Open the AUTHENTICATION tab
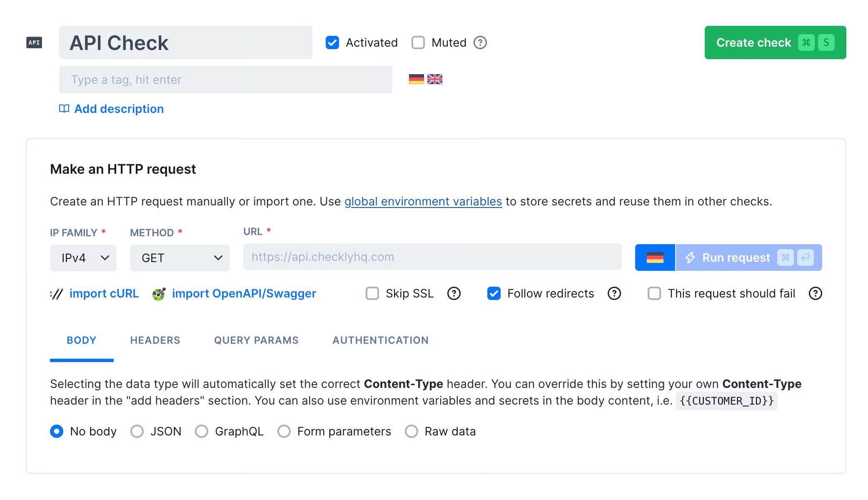 click(381, 340)
